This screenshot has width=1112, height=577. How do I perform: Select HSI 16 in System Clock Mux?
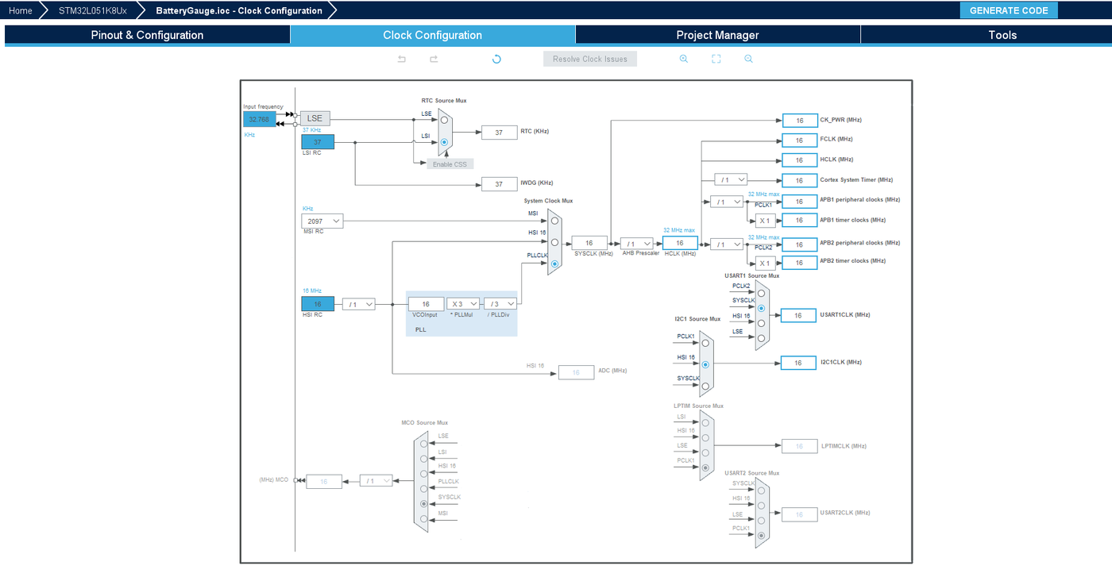pos(554,242)
